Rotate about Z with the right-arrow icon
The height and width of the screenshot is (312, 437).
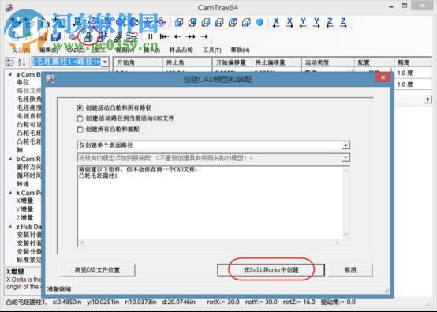point(343,22)
